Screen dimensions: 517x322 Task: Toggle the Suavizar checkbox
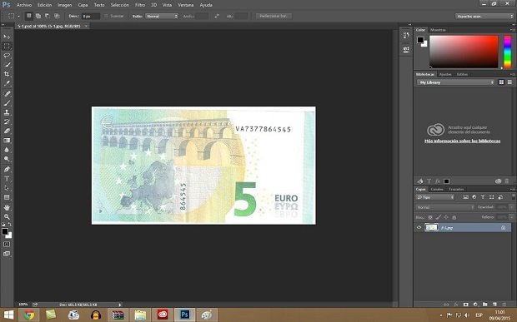[106, 16]
